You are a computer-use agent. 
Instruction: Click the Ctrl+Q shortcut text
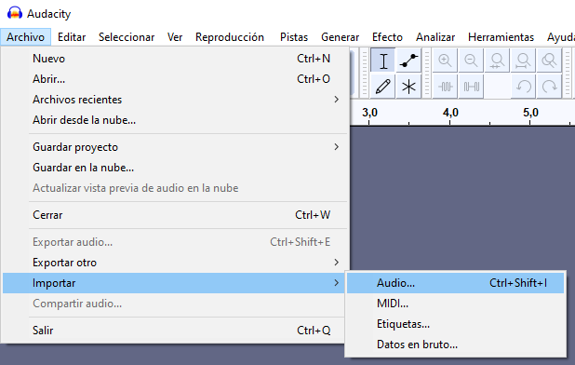314,331
